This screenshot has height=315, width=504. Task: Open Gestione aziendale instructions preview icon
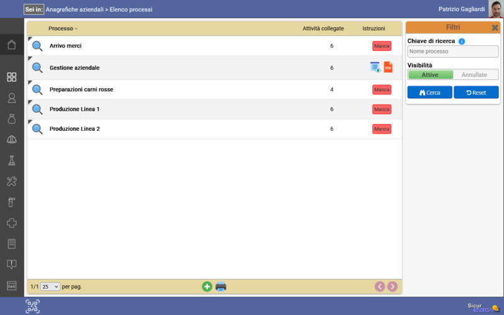tap(375, 67)
